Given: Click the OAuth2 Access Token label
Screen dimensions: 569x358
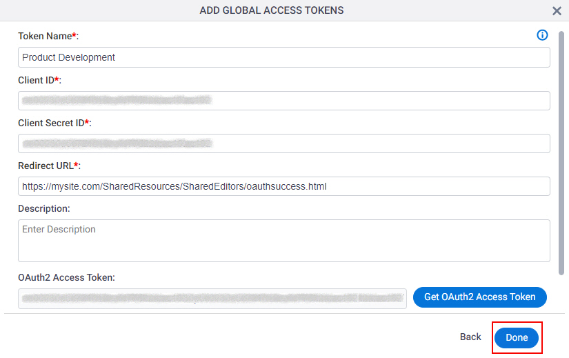Looking at the screenshot, I should point(66,277).
